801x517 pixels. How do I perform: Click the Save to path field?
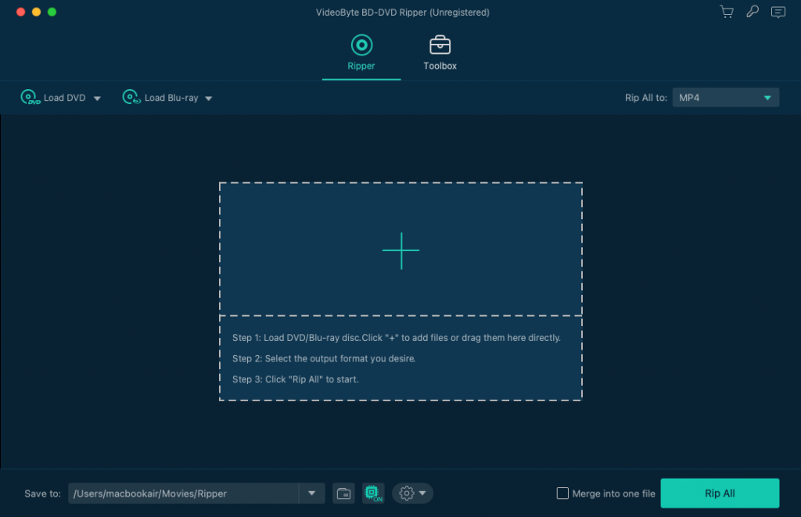tap(183, 494)
